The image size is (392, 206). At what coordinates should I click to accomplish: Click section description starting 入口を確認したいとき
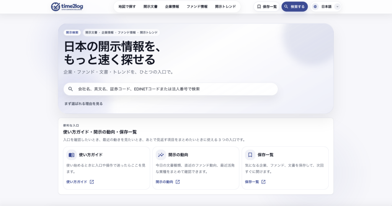[x=155, y=140]
